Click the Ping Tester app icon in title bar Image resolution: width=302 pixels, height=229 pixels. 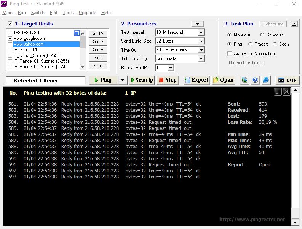coord(4,4)
